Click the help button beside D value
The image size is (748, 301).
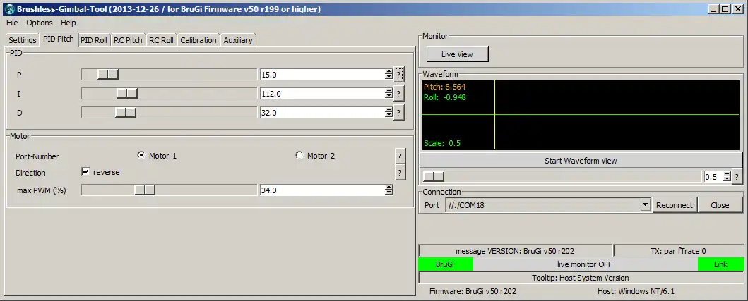click(x=399, y=113)
